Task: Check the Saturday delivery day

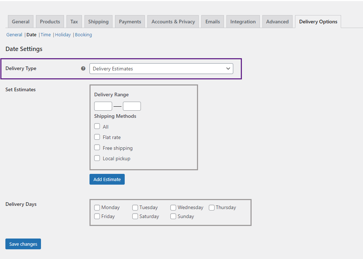Action: pos(135,216)
